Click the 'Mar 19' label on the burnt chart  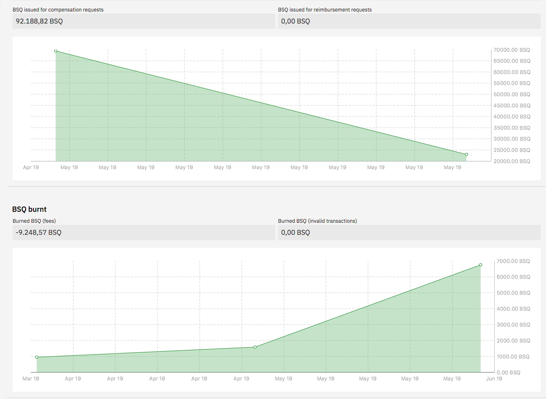click(x=31, y=379)
